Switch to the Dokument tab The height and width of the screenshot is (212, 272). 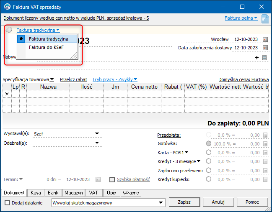(x=14, y=193)
